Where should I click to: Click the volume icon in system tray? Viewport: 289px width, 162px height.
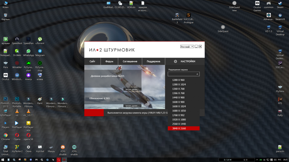[x=275, y=160]
